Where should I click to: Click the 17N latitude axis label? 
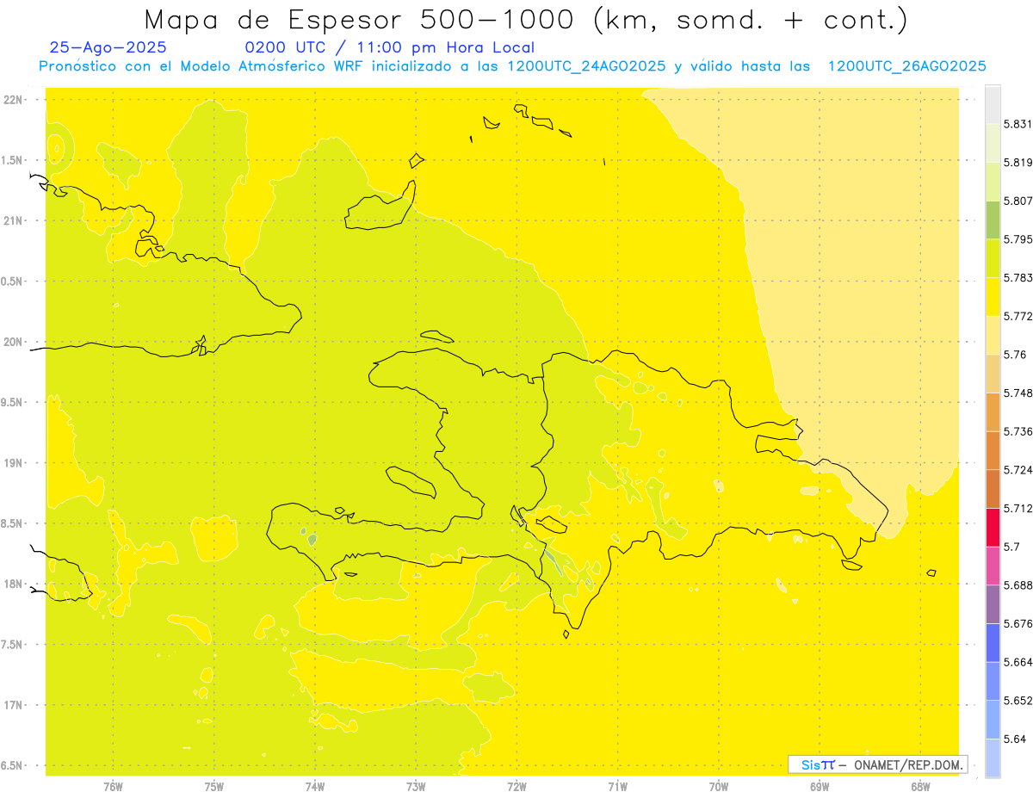click(13, 705)
